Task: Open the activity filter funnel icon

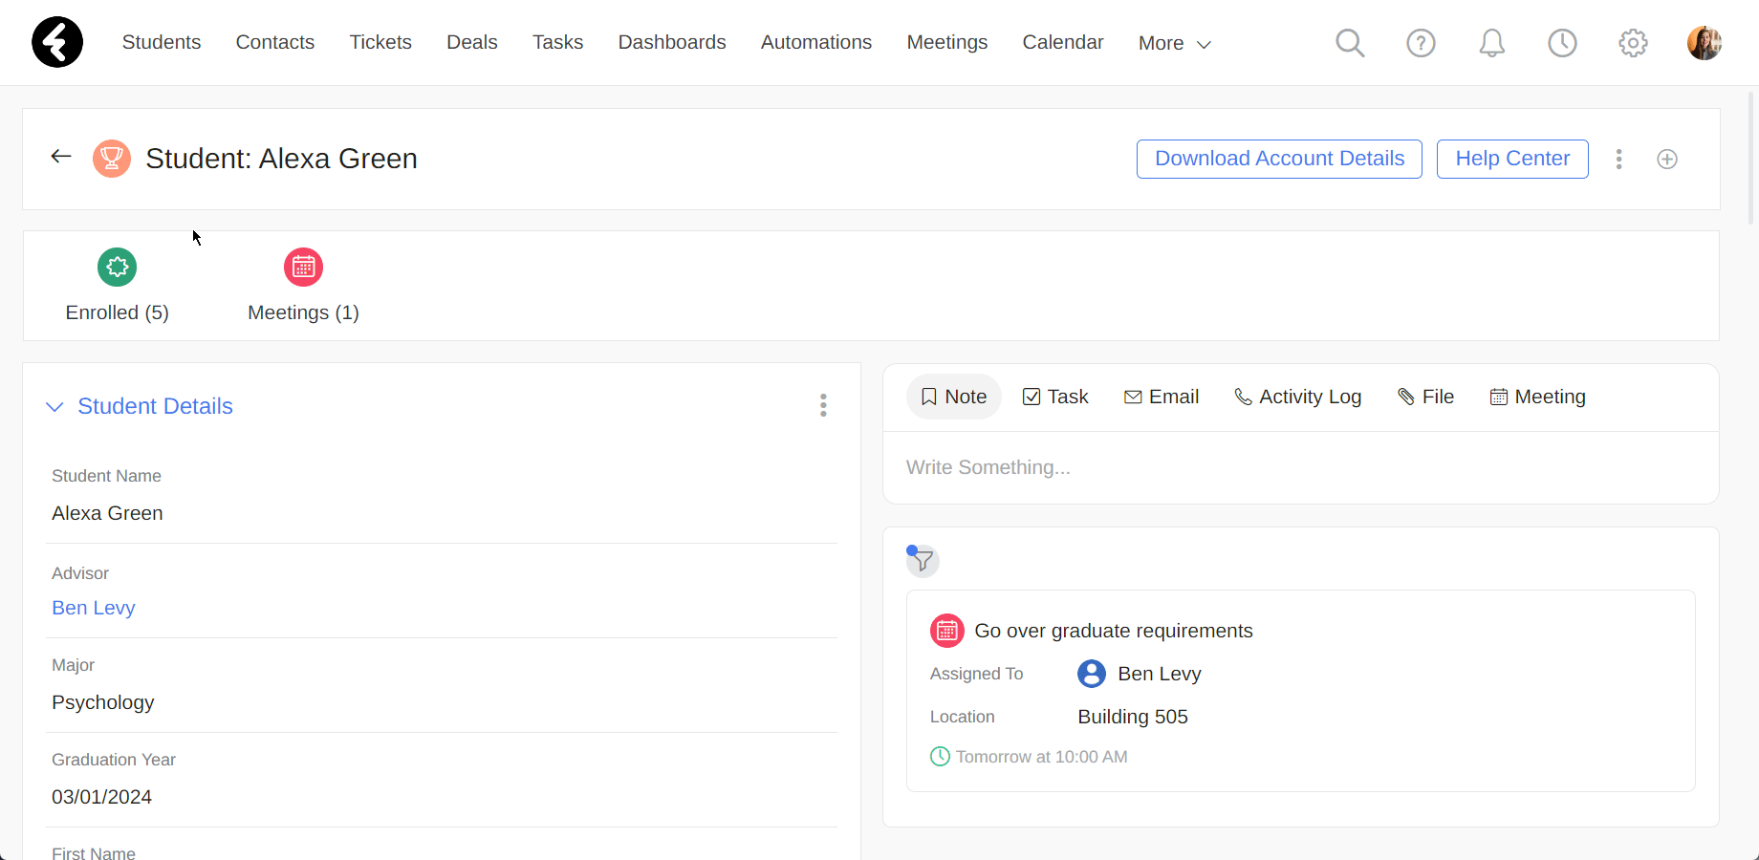Action: [x=923, y=561]
